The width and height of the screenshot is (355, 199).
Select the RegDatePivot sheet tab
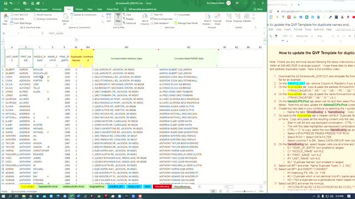click(97, 187)
